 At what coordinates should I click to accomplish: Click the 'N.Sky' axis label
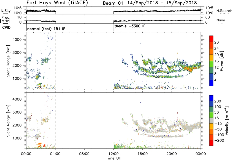coord(6,11)
